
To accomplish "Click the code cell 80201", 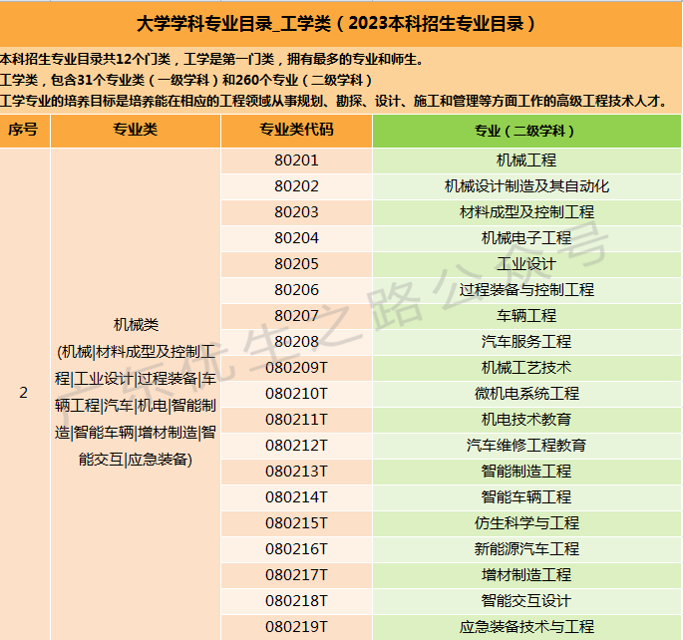I will pyautogui.click(x=297, y=160).
